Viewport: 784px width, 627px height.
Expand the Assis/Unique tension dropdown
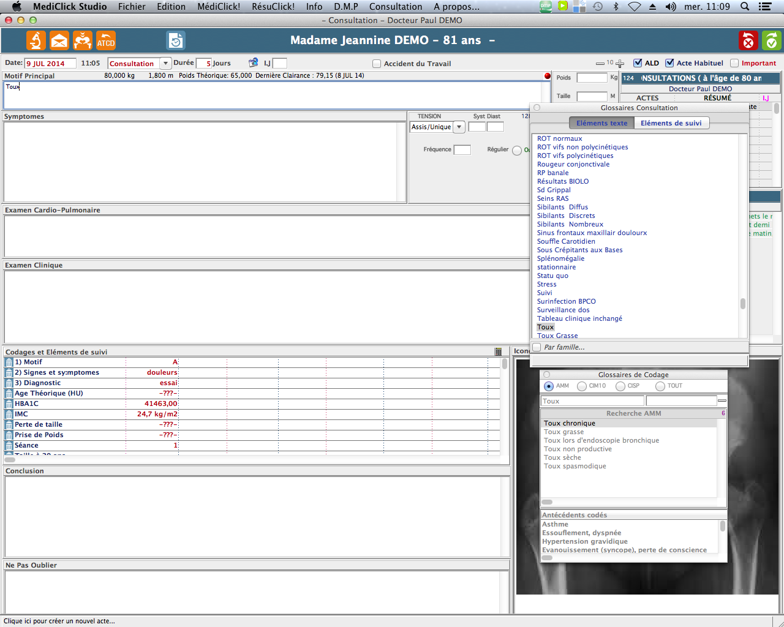(x=459, y=127)
